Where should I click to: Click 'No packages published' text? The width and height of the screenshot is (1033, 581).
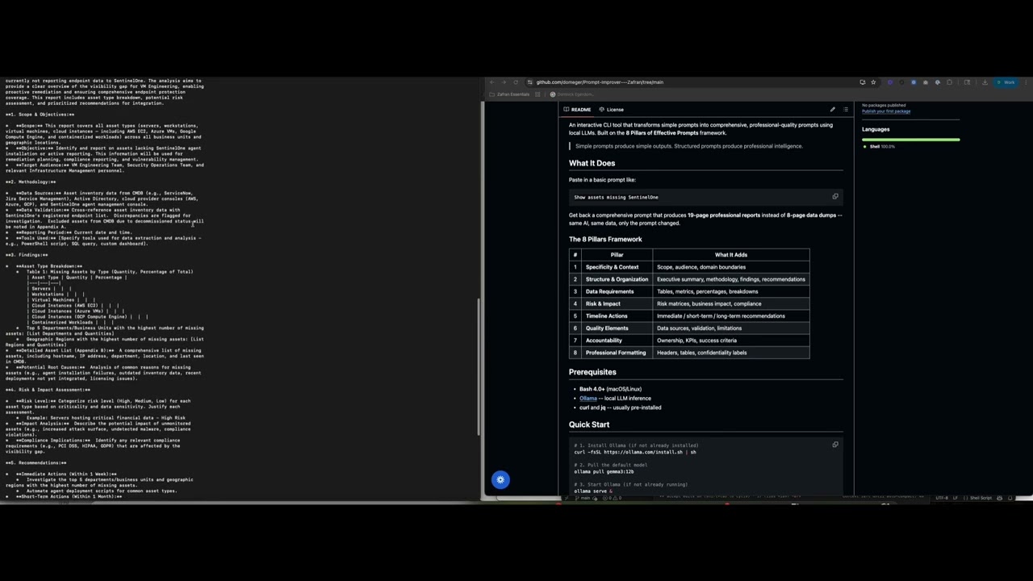[x=884, y=106]
